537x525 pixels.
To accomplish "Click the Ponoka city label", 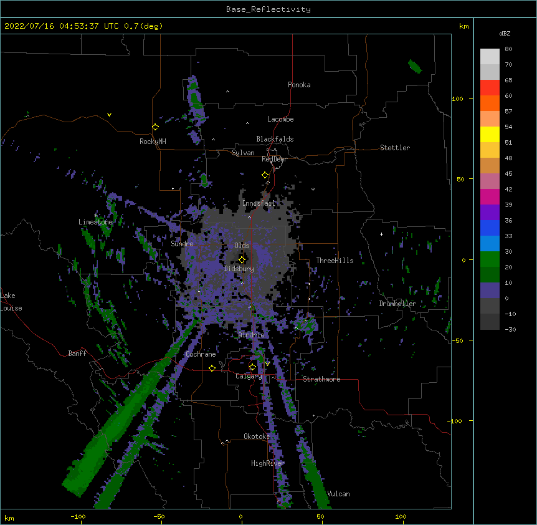I will pyautogui.click(x=299, y=85).
